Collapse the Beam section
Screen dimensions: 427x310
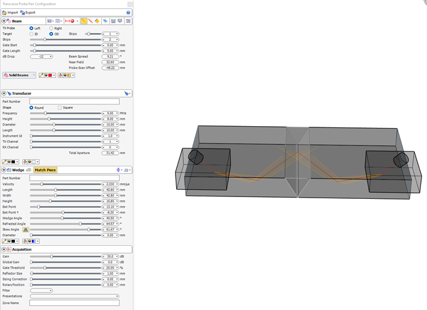click(4, 21)
